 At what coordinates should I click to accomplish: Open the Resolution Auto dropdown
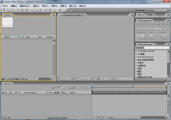click(x=163, y=36)
